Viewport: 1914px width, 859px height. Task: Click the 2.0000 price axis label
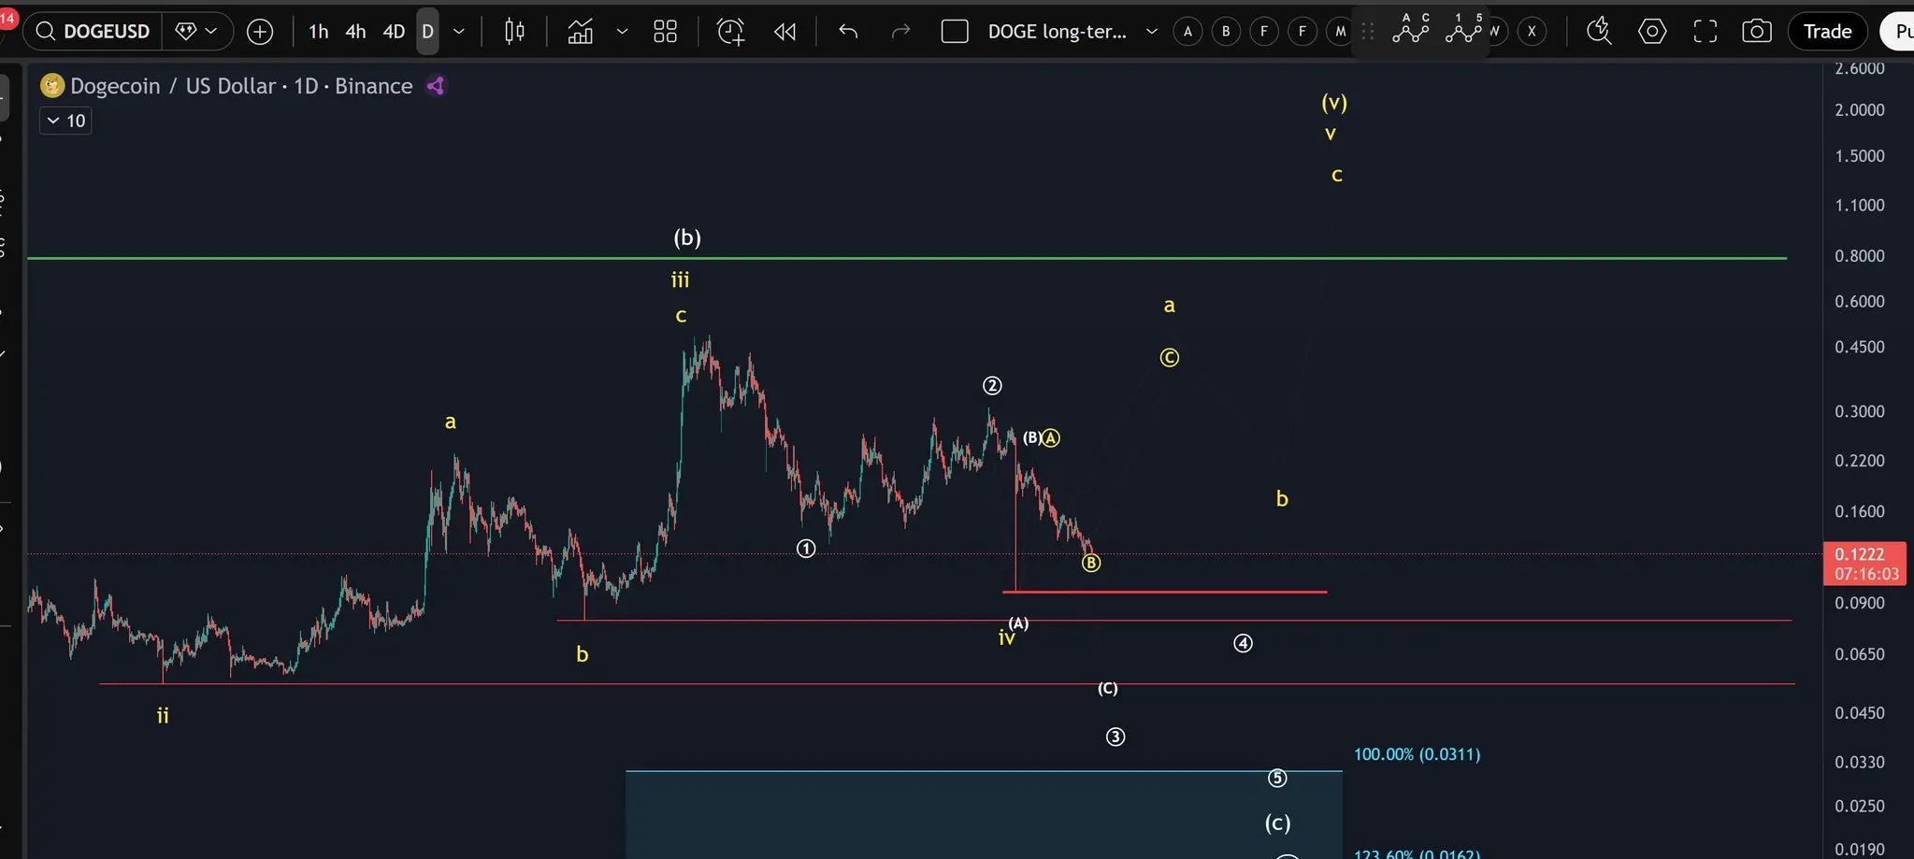pos(1860,109)
